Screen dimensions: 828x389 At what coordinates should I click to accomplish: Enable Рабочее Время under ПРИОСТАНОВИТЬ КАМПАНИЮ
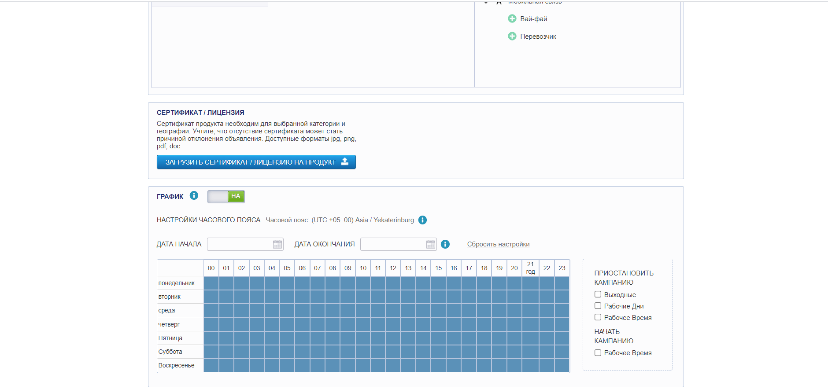click(598, 317)
